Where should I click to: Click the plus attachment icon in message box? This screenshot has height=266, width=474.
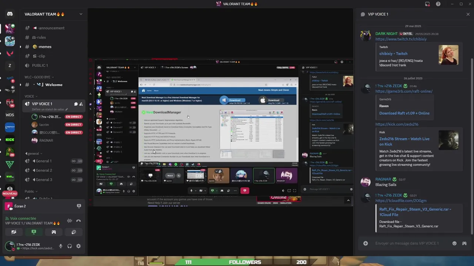click(x=365, y=243)
